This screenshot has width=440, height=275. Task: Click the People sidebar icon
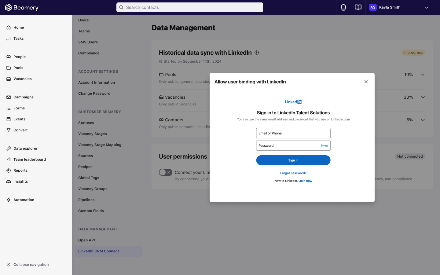9,57
